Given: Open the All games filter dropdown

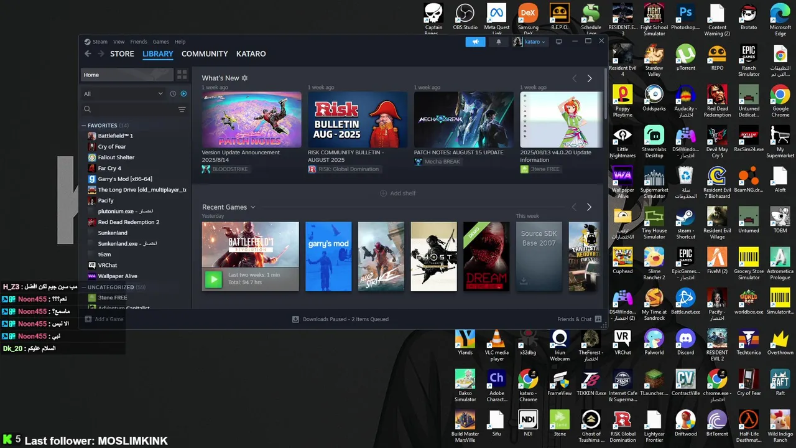Looking at the screenshot, I should 123,94.
